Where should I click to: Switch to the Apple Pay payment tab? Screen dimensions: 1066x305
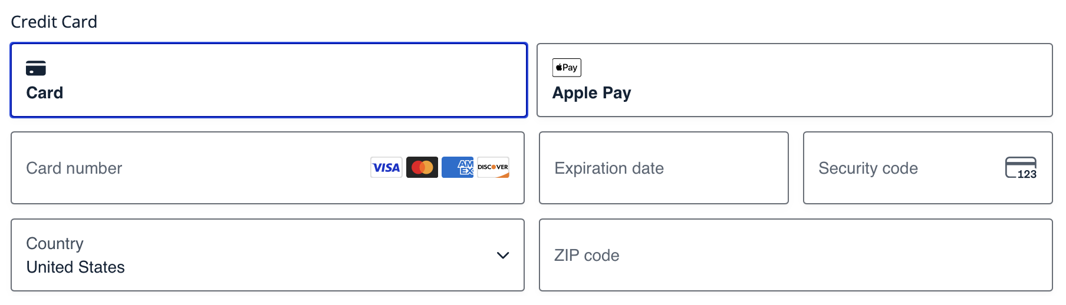[794, 80]
